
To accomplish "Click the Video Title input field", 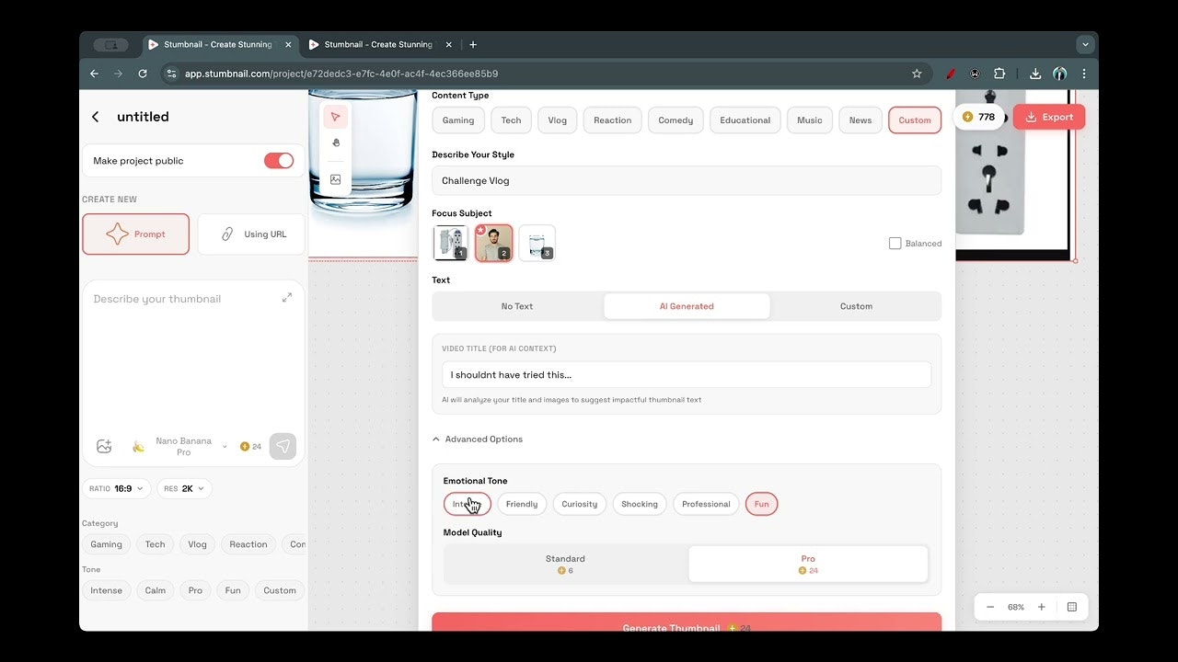I will (687, 375).
